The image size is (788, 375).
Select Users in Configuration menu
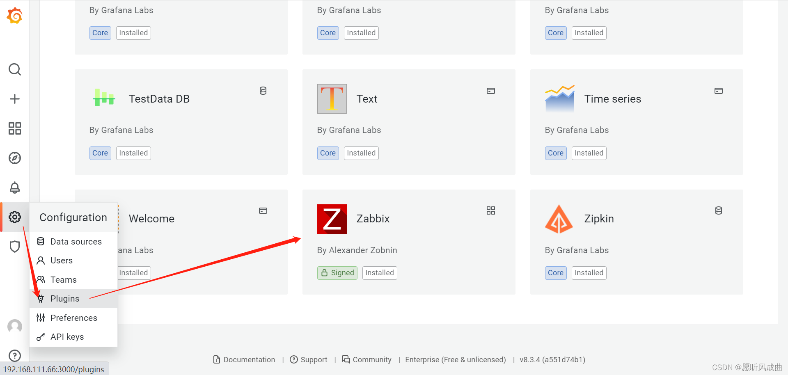point(73,261)
